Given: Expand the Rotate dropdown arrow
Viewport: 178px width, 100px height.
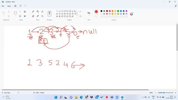Looking at the screenshot, I should (27, 12).
